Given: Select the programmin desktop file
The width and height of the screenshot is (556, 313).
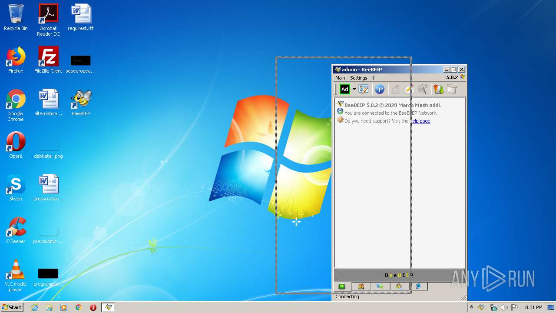Looking at the screenshot, I should pos(48,277).
